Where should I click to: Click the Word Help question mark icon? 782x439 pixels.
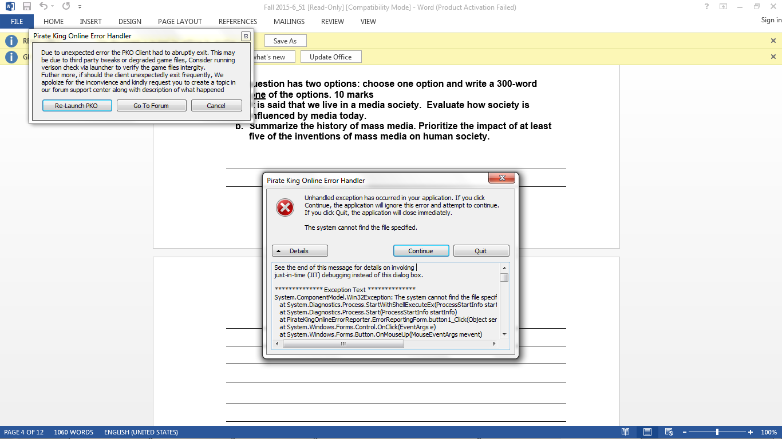(x=708, y=7)
